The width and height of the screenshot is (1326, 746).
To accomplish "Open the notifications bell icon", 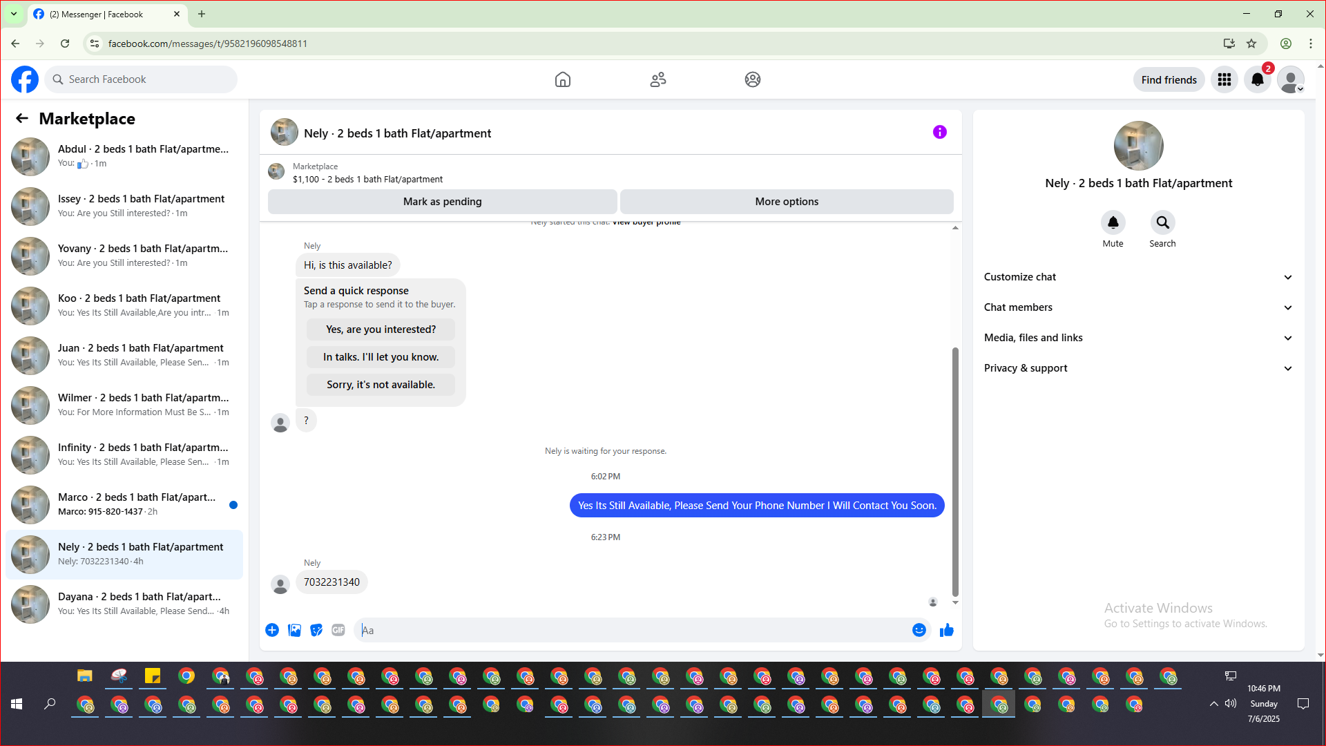I will [1257, 79].
